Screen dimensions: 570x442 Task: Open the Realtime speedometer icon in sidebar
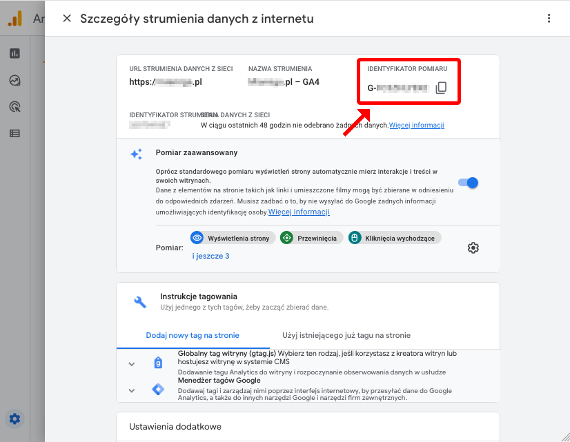click(x=14, y=80)
